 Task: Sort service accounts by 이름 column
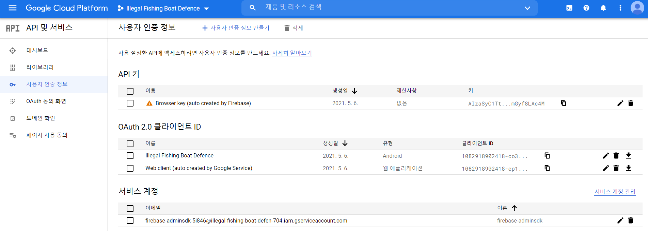coord(507,208)
